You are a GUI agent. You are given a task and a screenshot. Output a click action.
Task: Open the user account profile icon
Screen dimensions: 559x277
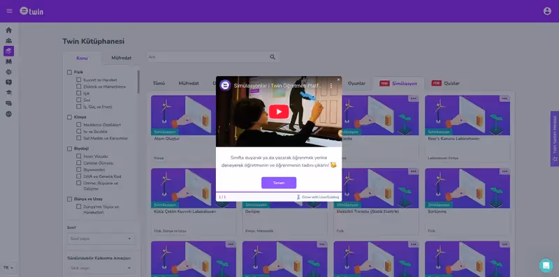coord(547,11)
